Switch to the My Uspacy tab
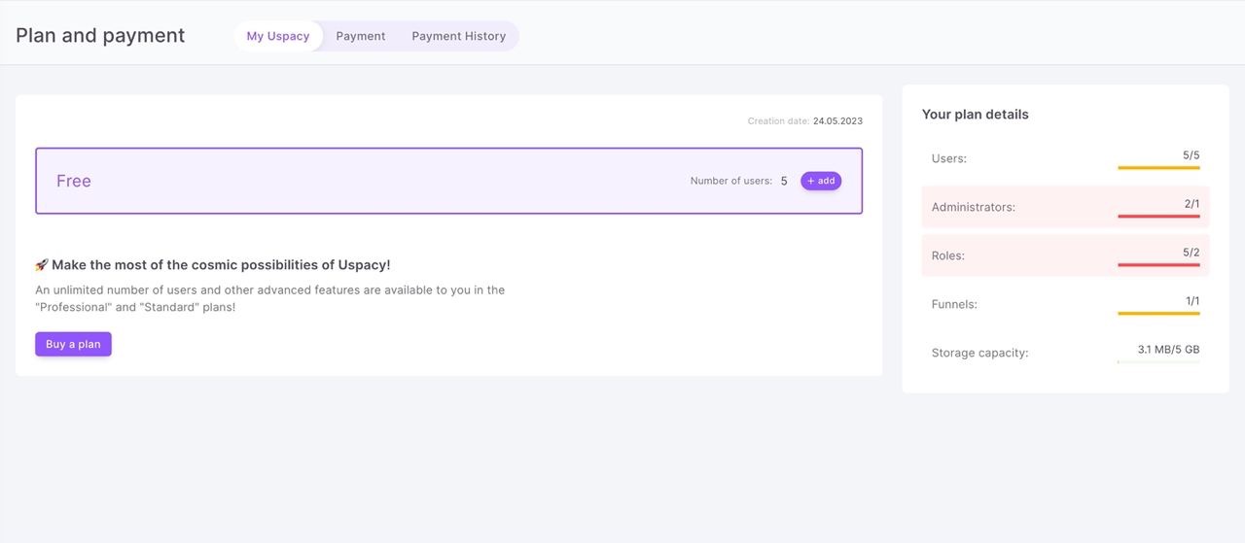Image resolution: width=1245 pixels, height=543 pixels. click(278, 36)
